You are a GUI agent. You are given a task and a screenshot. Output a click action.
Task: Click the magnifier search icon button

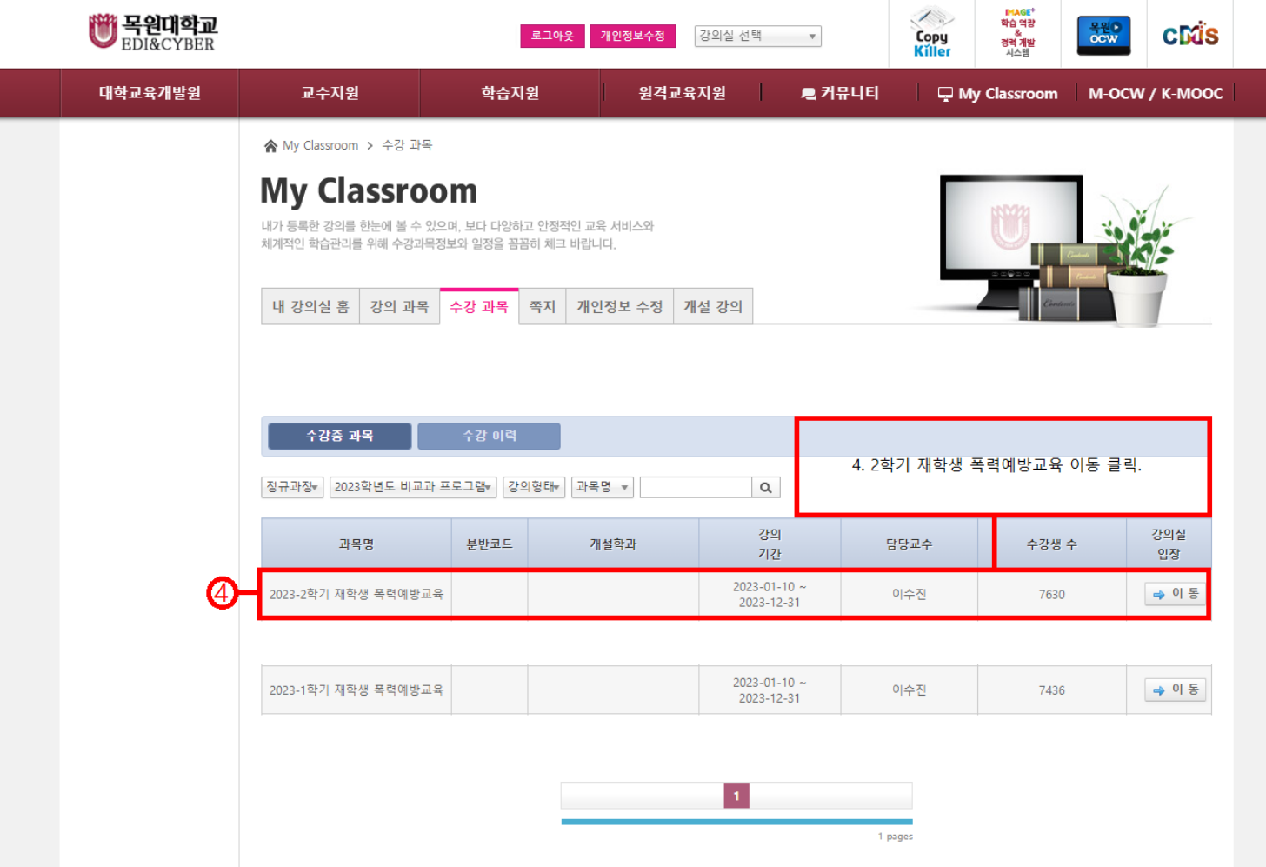coord(765,488)
